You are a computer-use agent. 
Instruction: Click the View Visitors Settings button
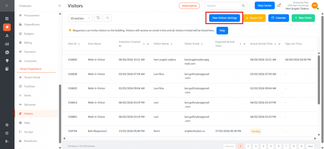pyautogui.click(x=225, y=18)
